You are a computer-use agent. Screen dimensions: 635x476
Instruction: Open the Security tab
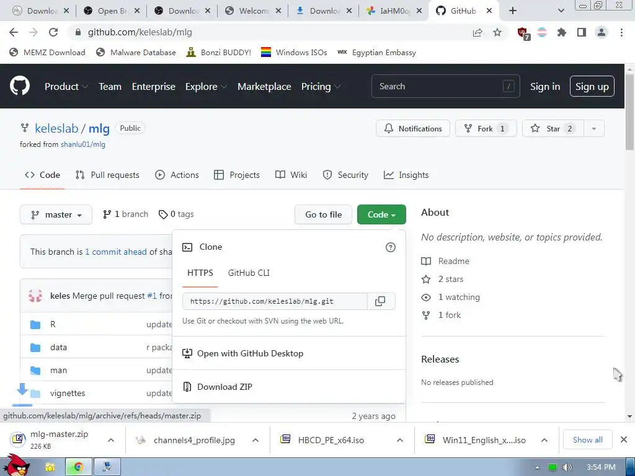(345, 175)
